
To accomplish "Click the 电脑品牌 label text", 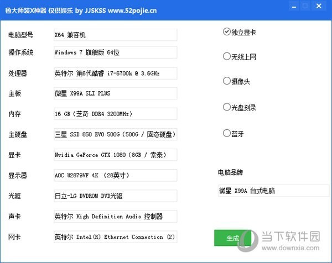I will 230,172.
